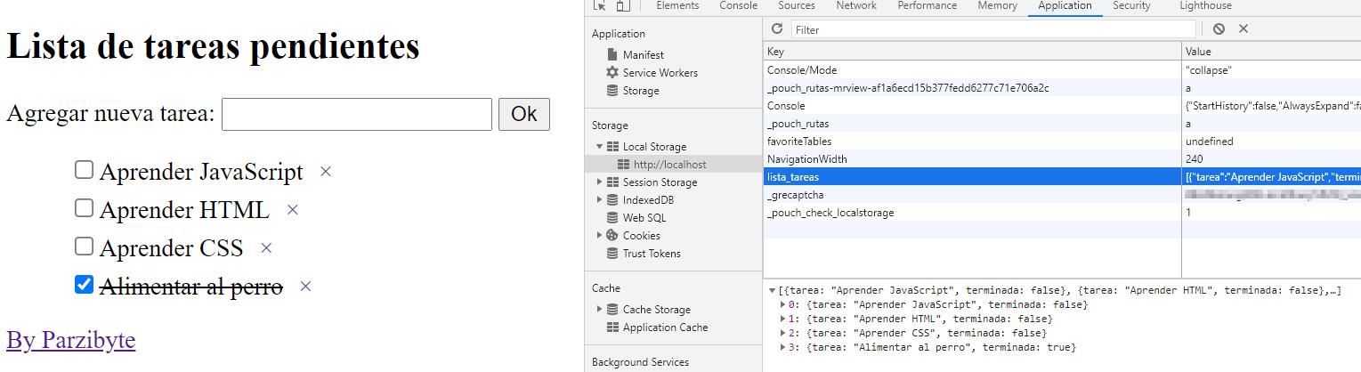Focus the storage Filter field
1361x372 pixels.
[x=993, y=29]
